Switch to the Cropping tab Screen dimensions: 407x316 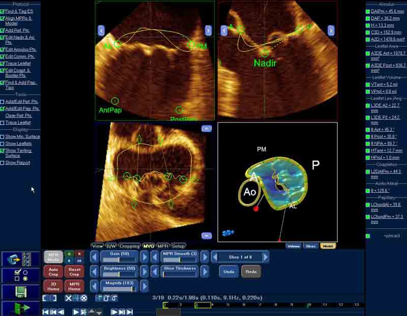pyautogui.click(x=129, y=246)
